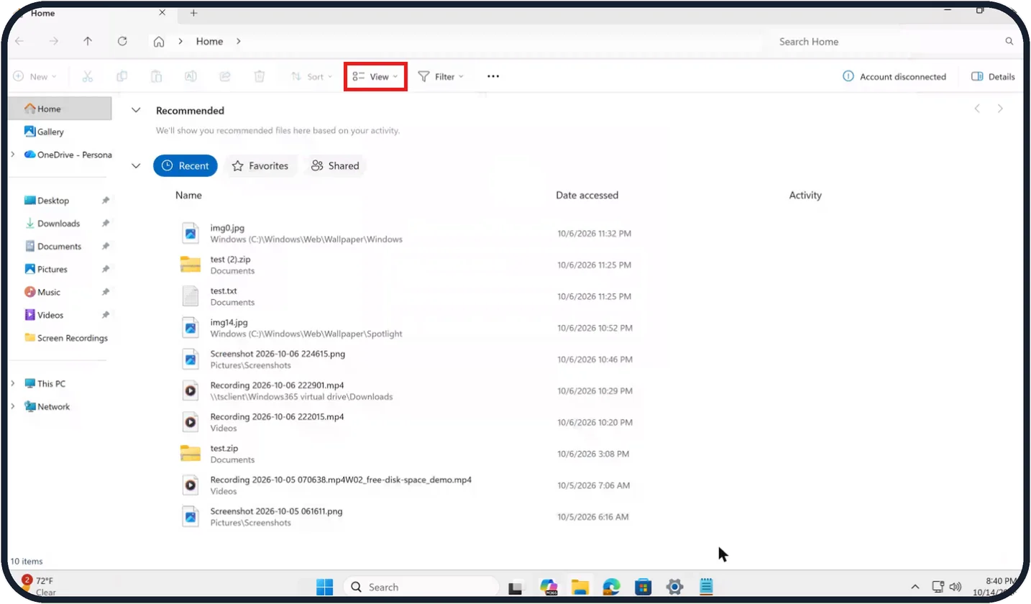Click the Share icon in the toolbar
The image size is (1031, 604).
click(x=225, y=76)
